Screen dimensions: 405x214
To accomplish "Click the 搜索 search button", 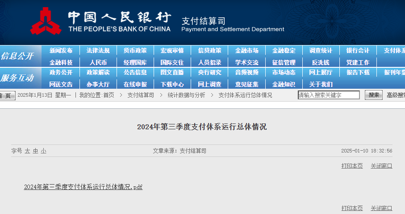I will click(373, 95).
